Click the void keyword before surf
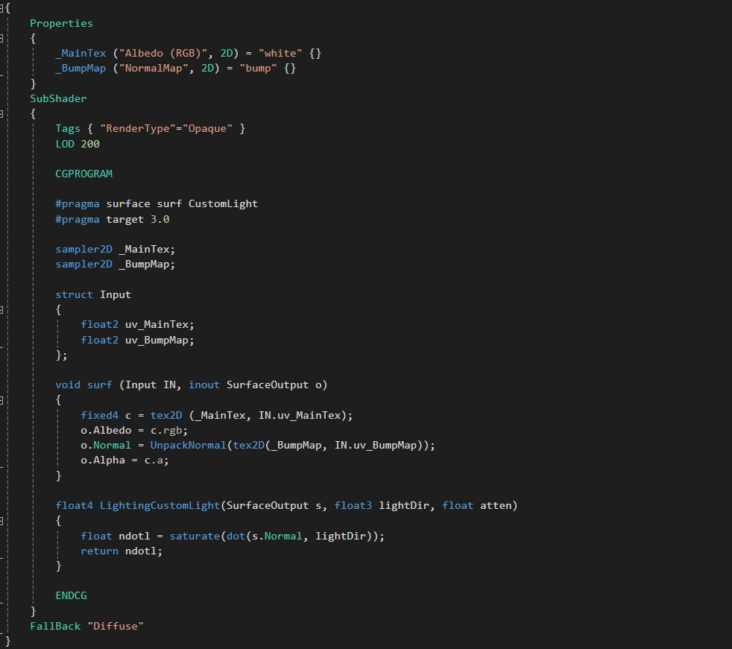732x649 pixels. click(x=68, y=385)
